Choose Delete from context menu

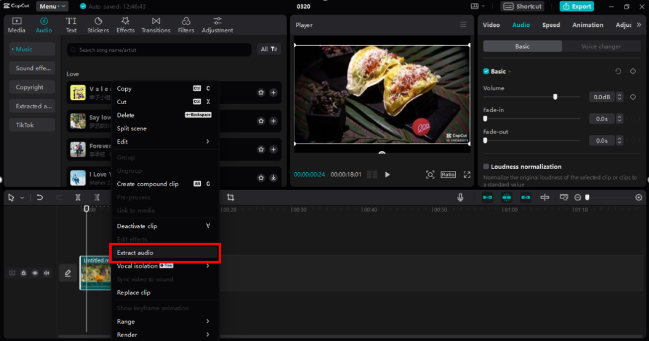point(164,115)
